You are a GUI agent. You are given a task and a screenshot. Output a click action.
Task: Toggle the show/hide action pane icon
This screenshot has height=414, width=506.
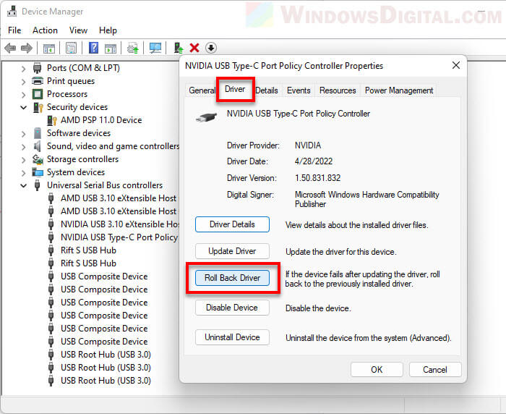coord(111,48)
